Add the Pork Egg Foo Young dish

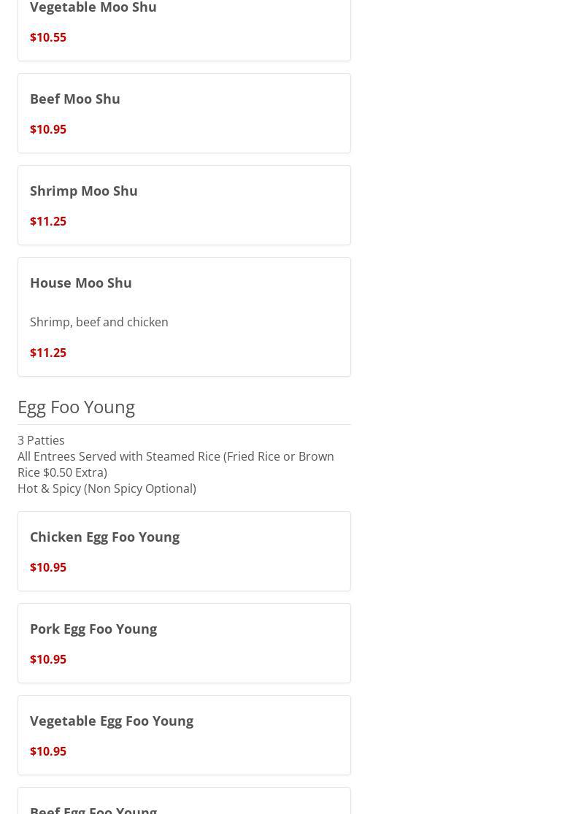point(93,629)
